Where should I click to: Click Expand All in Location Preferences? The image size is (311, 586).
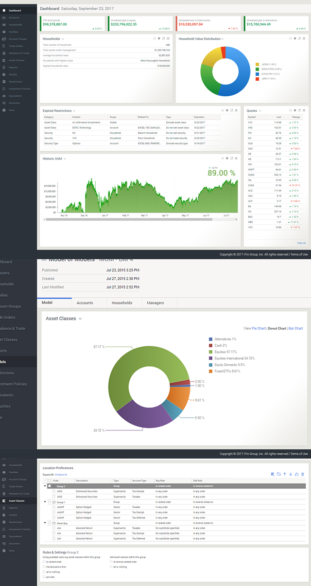pos(48,474)
